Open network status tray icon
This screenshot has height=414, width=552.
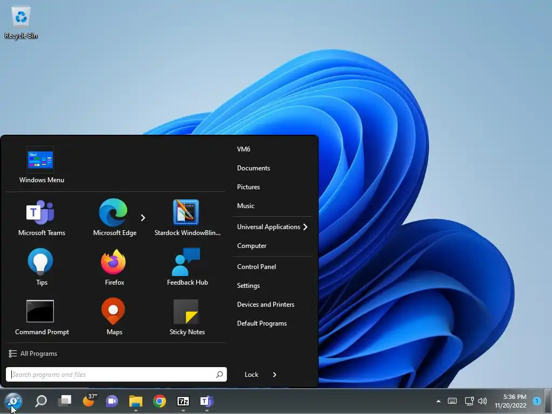(470, 401)
